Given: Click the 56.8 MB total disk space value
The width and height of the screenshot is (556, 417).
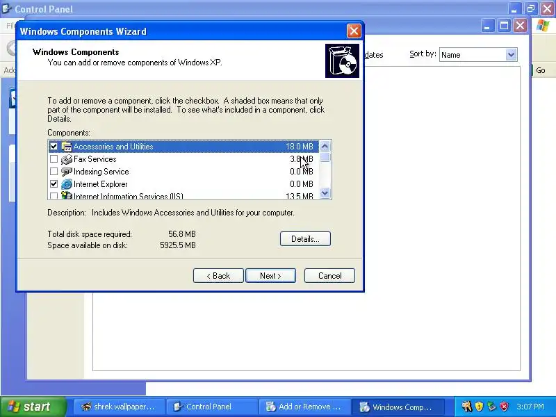Looking at the screenshot, I should (x=182, y=234).
